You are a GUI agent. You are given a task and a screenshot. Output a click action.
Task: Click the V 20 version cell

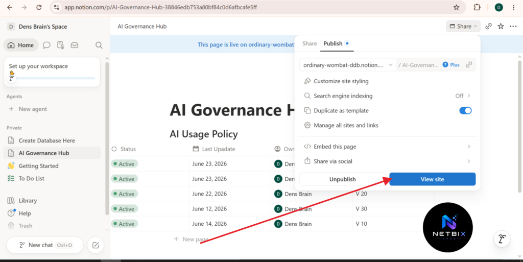coord(393,194)
